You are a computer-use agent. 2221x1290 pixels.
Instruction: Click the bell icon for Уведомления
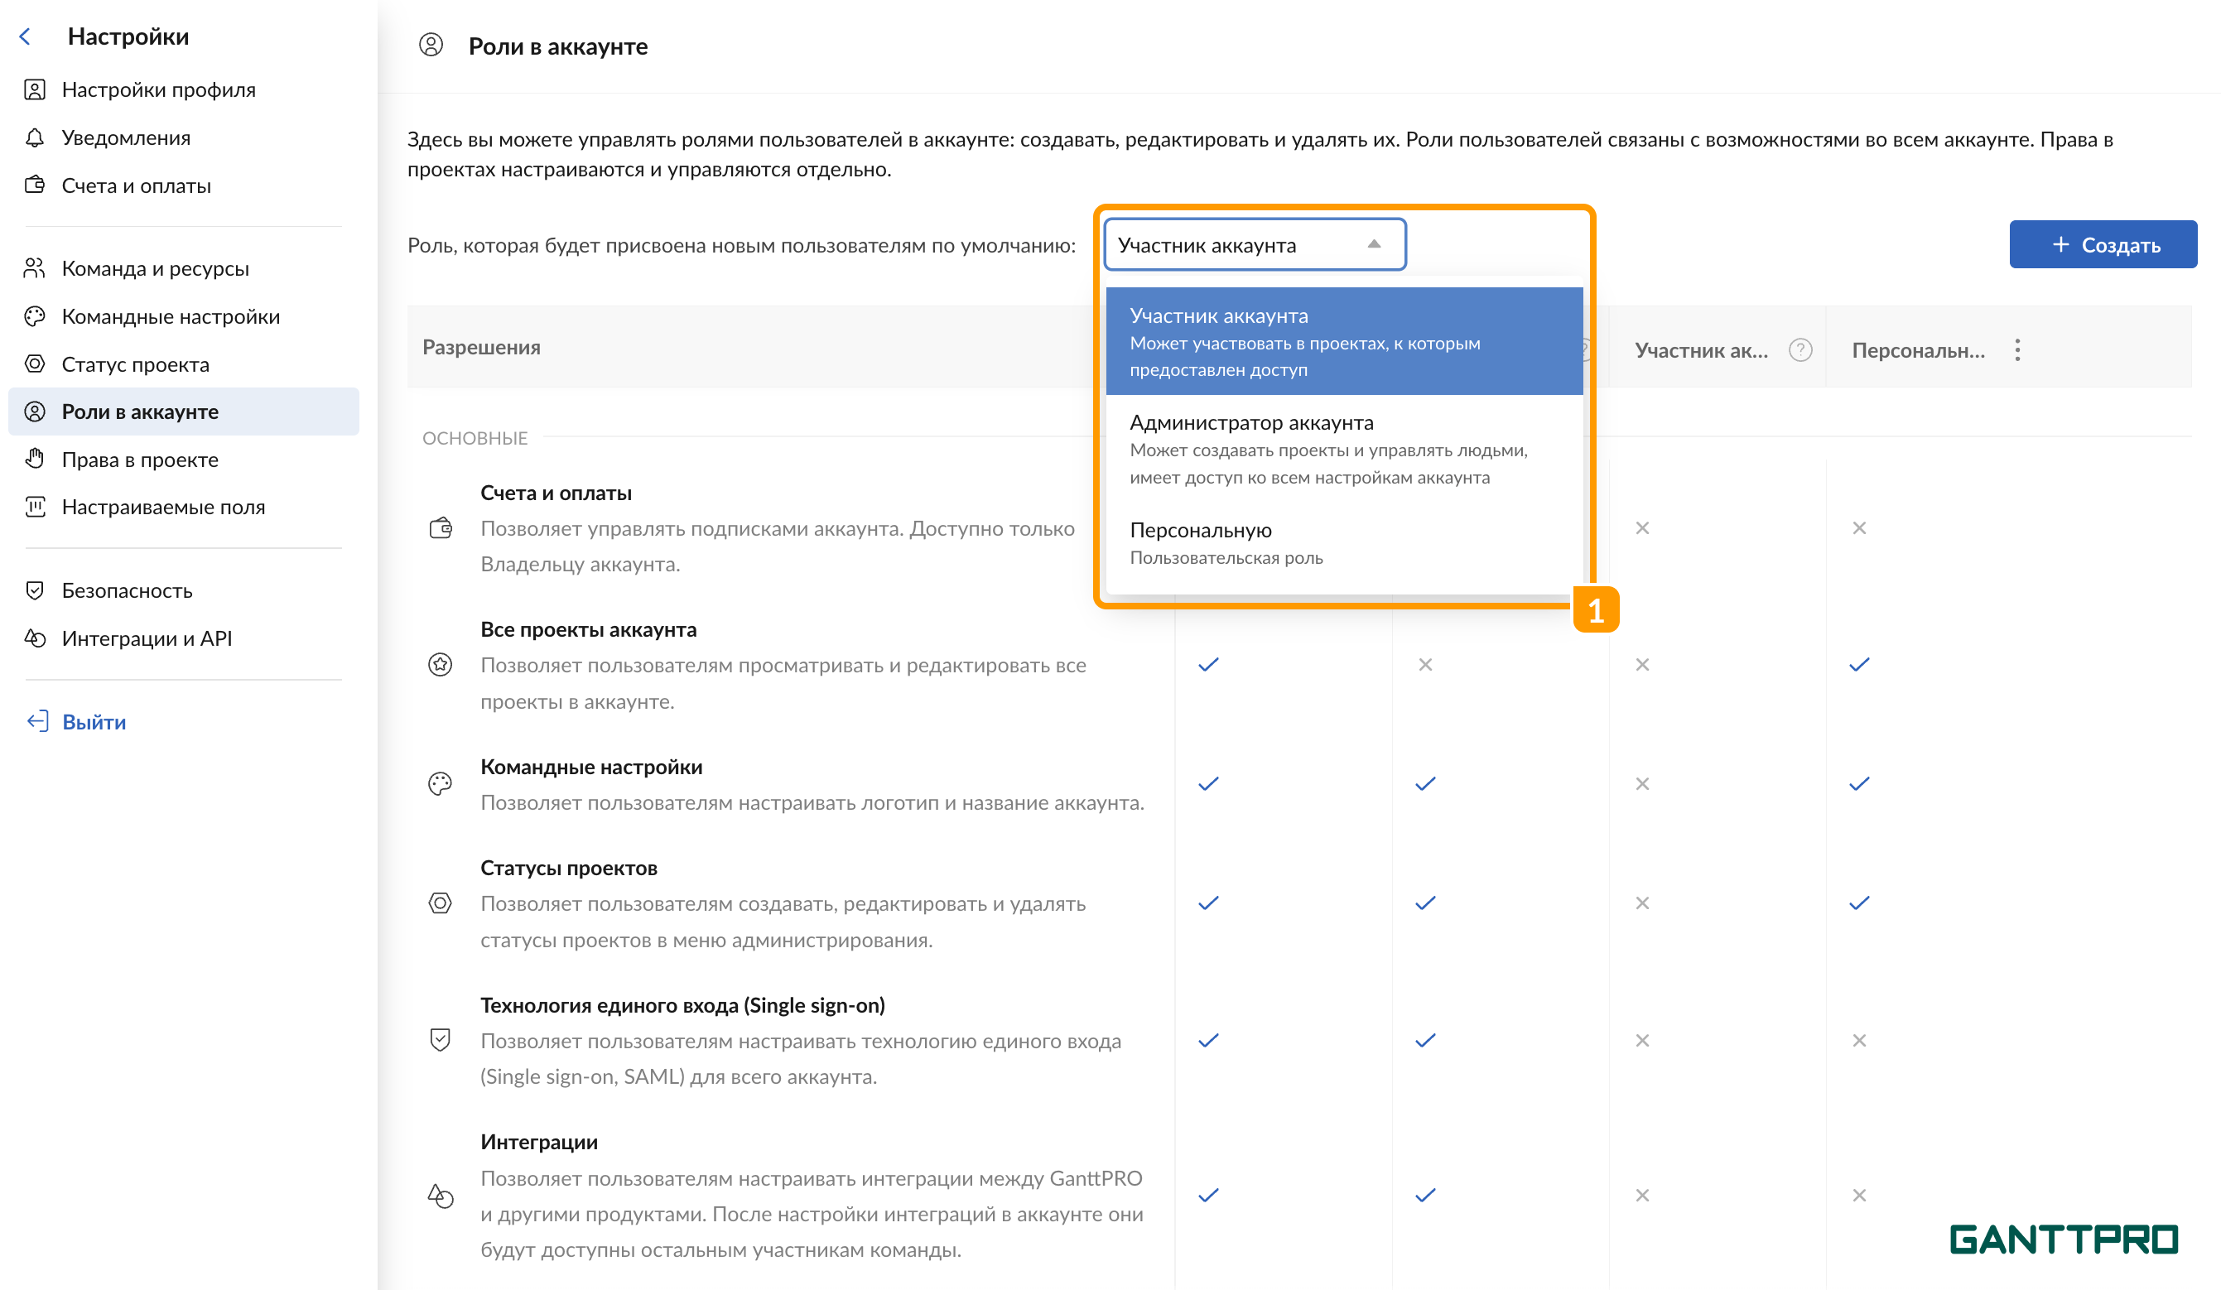[35, 137]
